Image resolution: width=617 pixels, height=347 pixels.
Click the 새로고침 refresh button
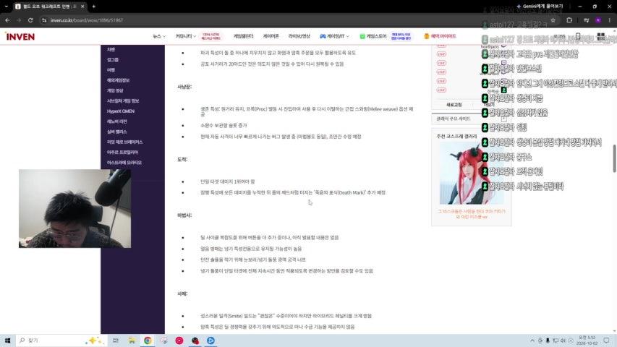454,105
